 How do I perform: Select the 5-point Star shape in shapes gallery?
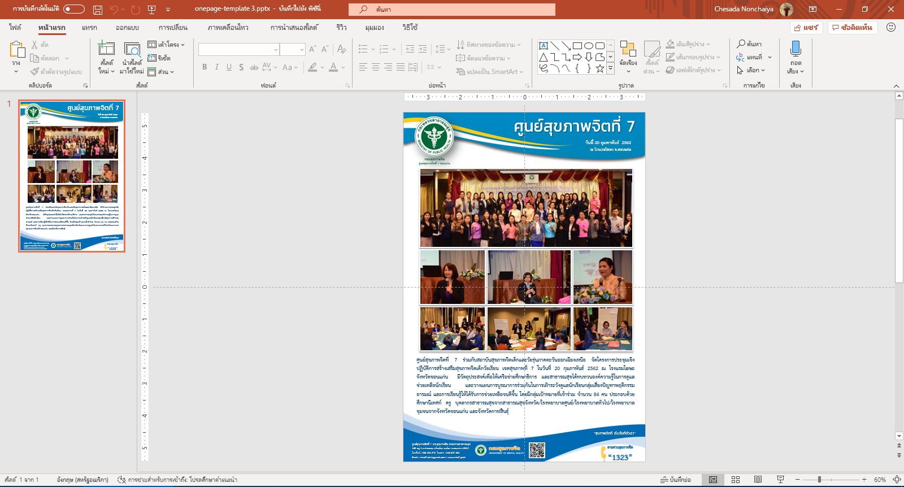pos(600,68)
